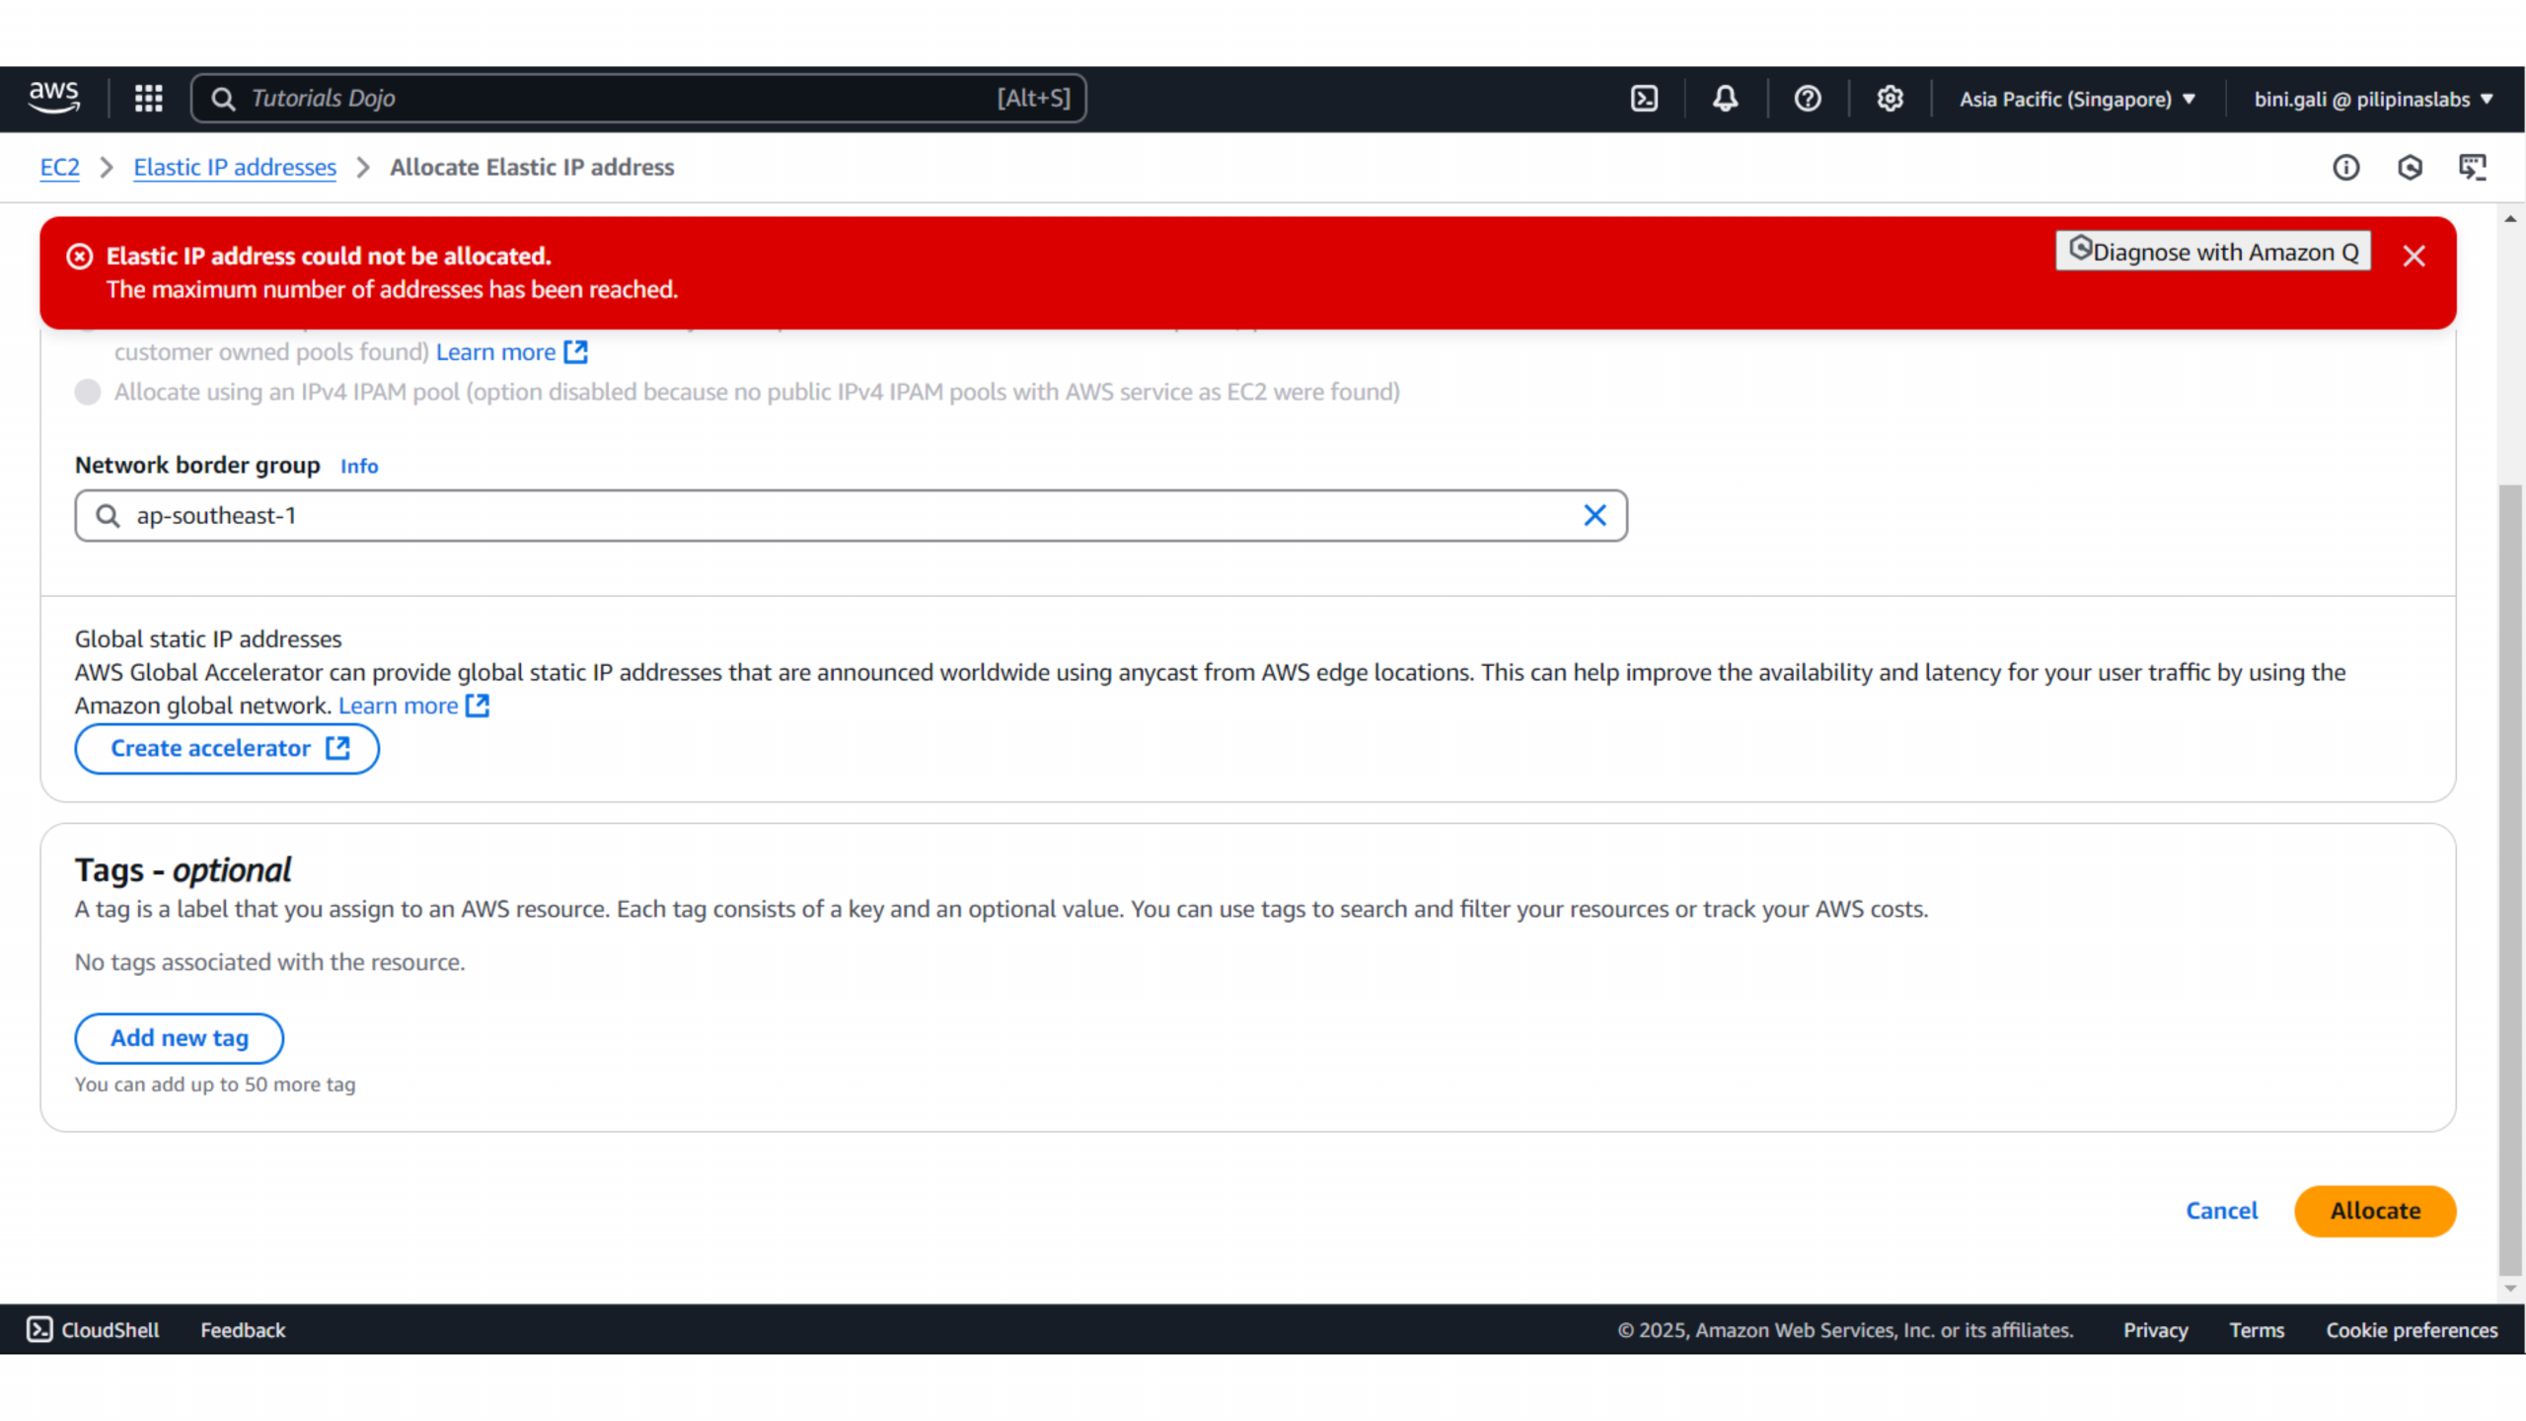The width and height of the screenshot is (2526, 1421).
Task: Click Create accelerator button
Action: (x=227, y=749)
